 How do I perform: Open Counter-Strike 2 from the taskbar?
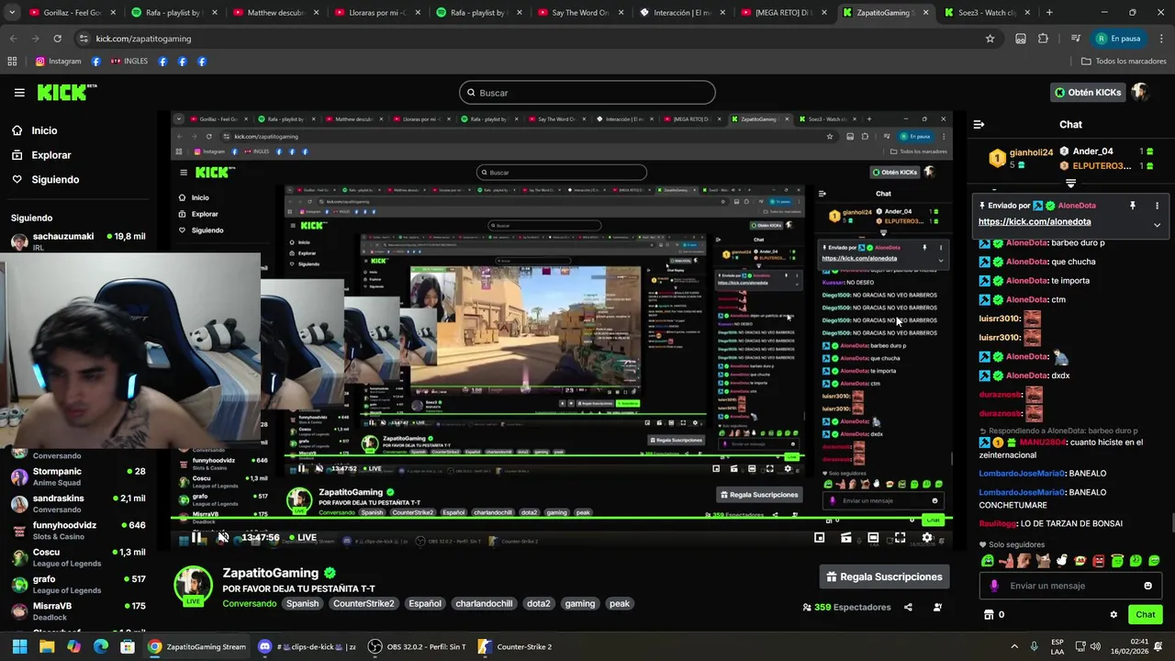pos(516,646)
